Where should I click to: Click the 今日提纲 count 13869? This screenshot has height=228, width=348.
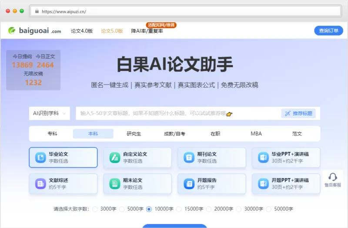tap(22, 65)
